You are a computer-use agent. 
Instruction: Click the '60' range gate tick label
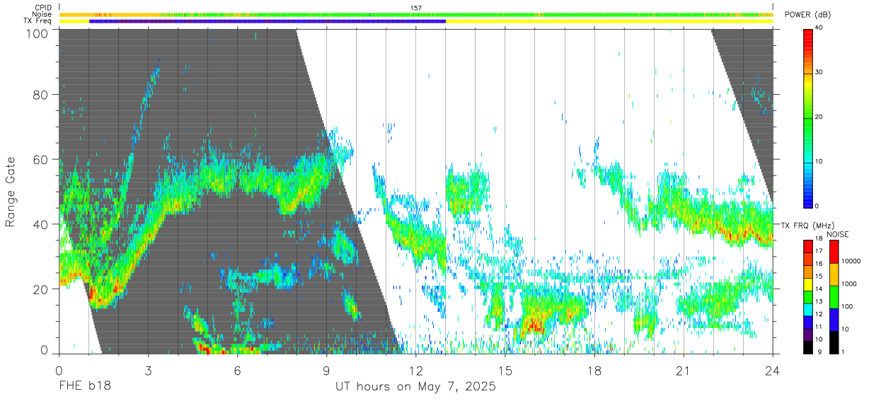point(41,161)
